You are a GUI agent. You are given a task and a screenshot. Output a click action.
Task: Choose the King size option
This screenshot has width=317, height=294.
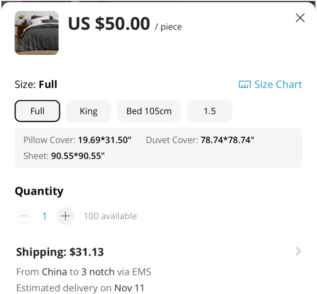89,111
